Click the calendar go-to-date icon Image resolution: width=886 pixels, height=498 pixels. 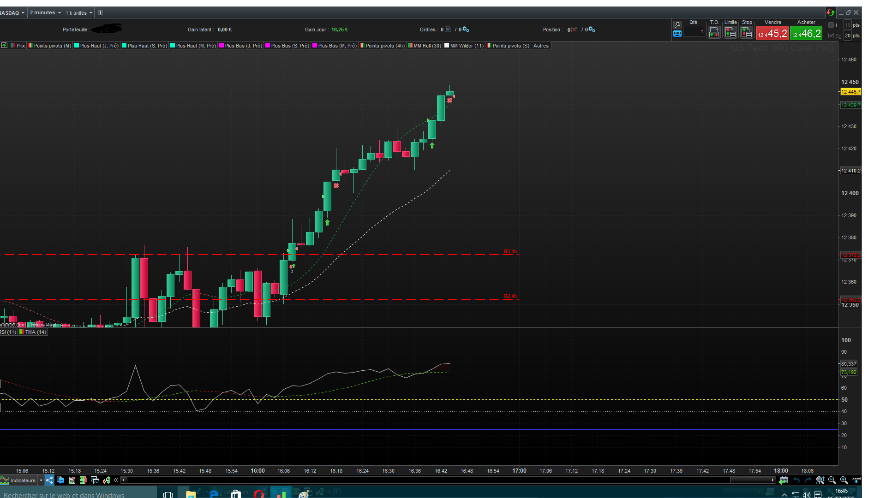pyautogui.click(x=783, y=480)
